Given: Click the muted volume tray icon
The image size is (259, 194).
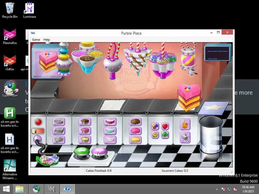Looking at the screenshot, I should pos(235,189).
